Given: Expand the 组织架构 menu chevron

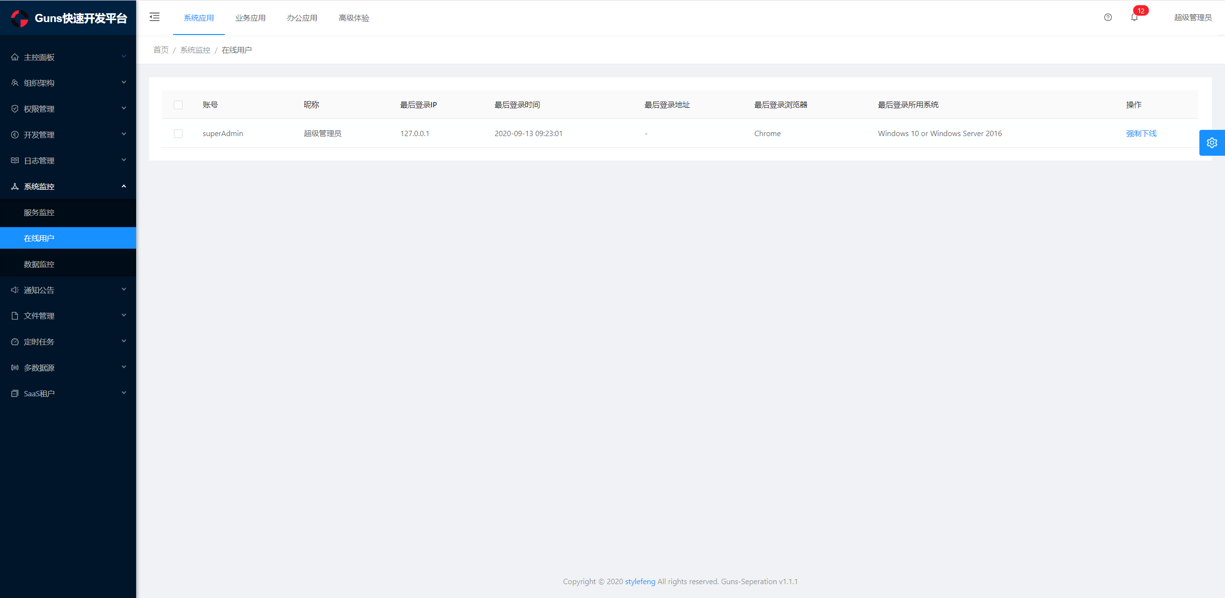Looking at the screenshot, I should click(x=124, y=83).
